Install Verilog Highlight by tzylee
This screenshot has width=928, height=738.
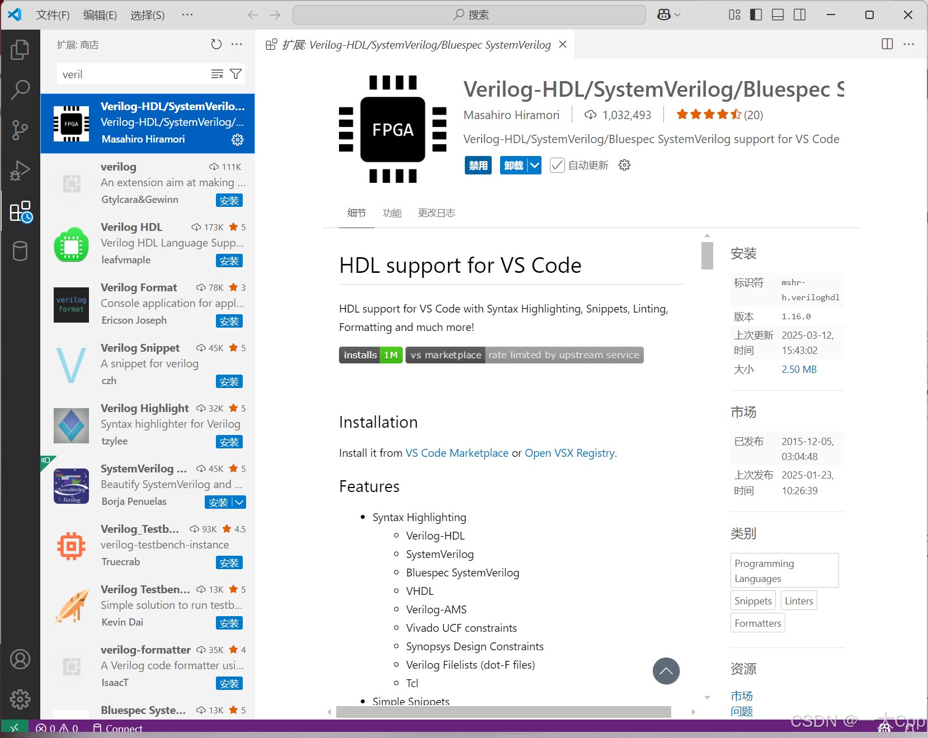pos(229,442)
